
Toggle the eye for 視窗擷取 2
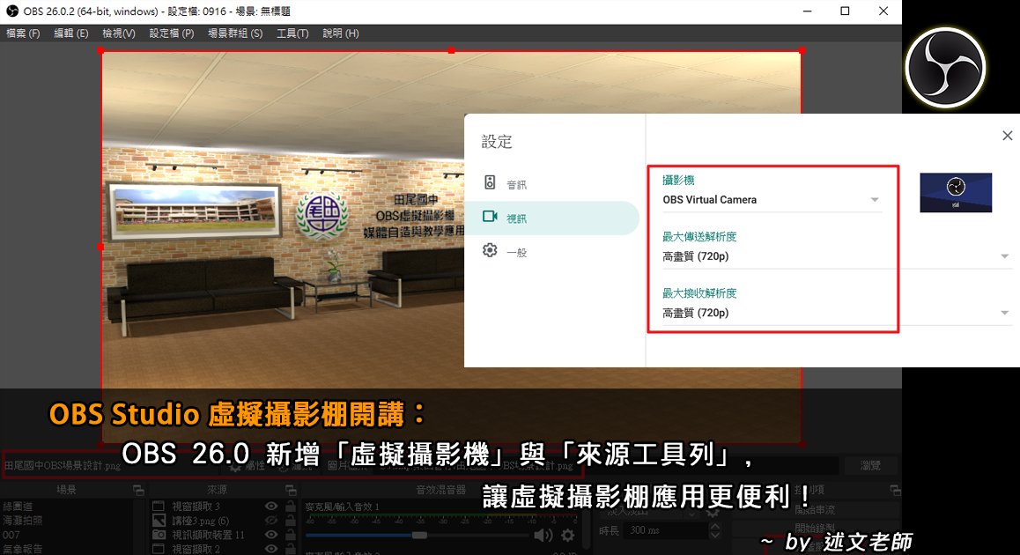[271, 549]
